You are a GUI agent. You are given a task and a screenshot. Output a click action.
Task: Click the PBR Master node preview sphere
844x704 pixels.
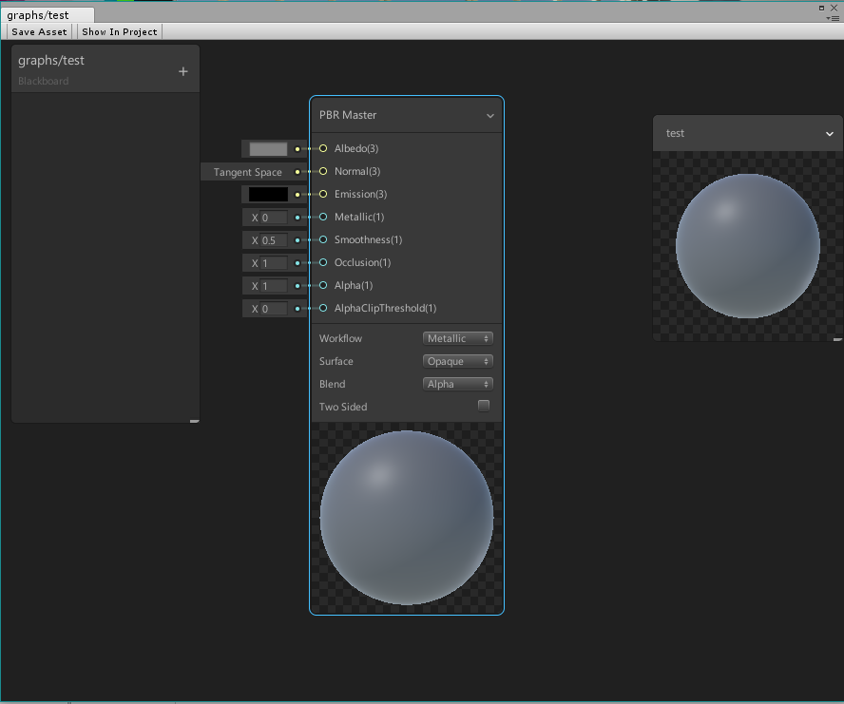point(407,518)
